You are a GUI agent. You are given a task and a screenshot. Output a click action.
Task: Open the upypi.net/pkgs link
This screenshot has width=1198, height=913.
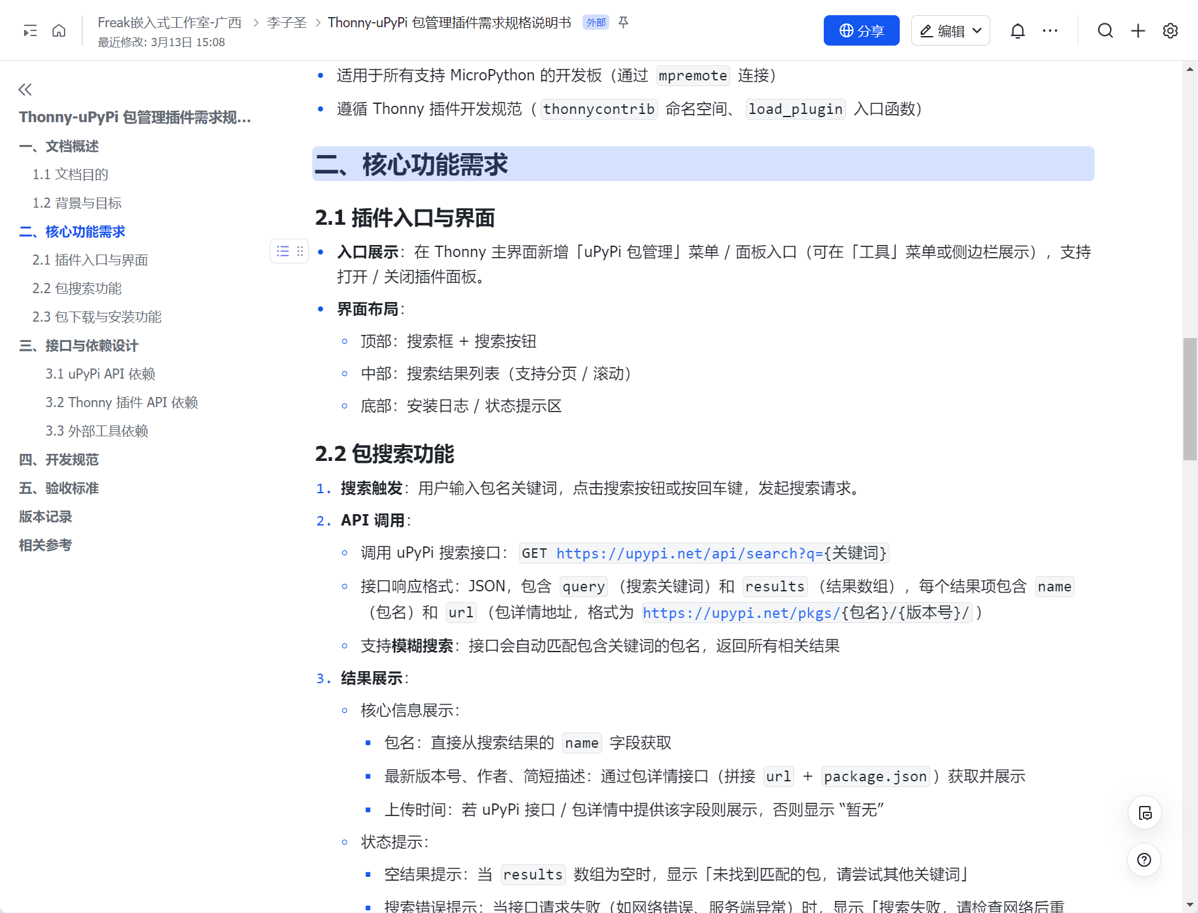click(x=741, y=613)
